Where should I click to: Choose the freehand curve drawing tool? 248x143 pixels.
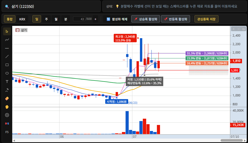[x=7, y=40]
